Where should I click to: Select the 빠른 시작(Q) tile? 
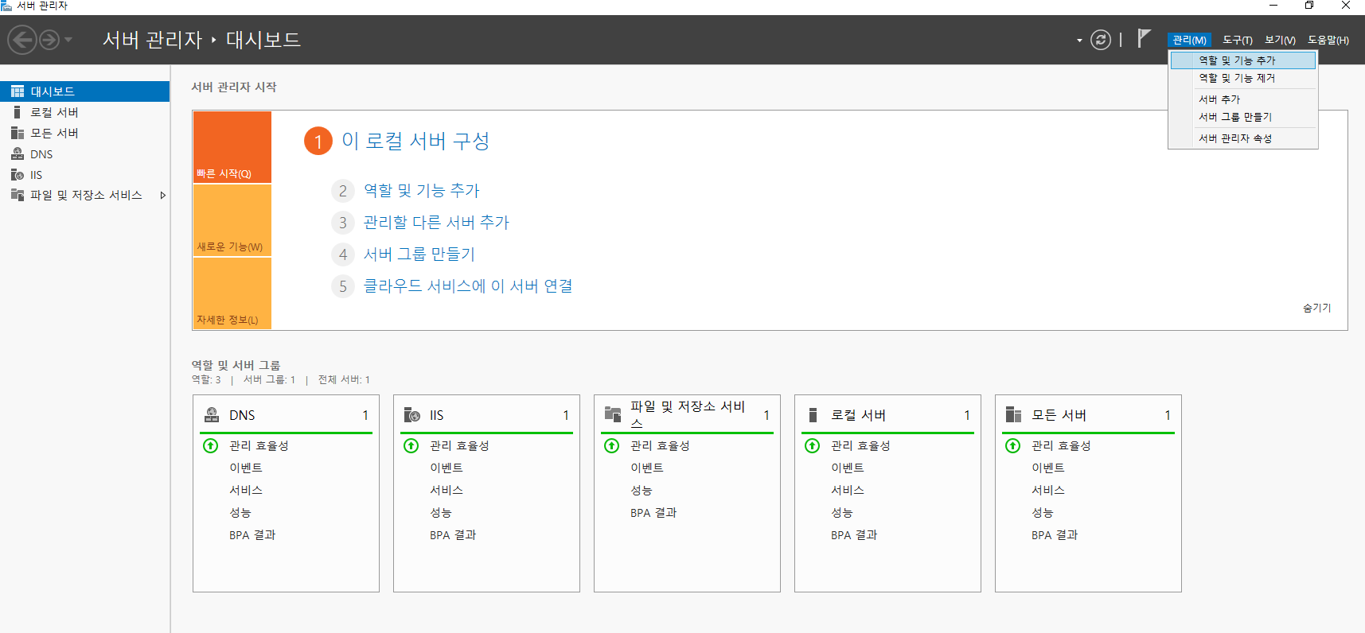[232, 147]
